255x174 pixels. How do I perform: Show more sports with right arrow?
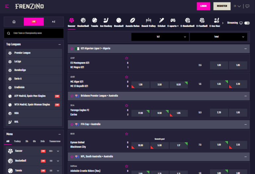(223, 23)
